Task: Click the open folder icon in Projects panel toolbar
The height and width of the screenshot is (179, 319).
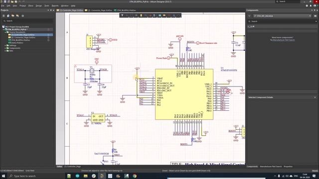Action: click(x=13, y=16)
